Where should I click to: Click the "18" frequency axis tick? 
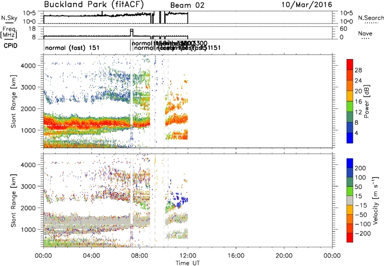pyautogui.click(x=32, y=29)
